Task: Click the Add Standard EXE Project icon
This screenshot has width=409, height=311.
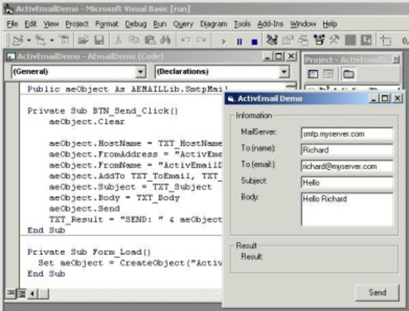Action: [17, 41]
